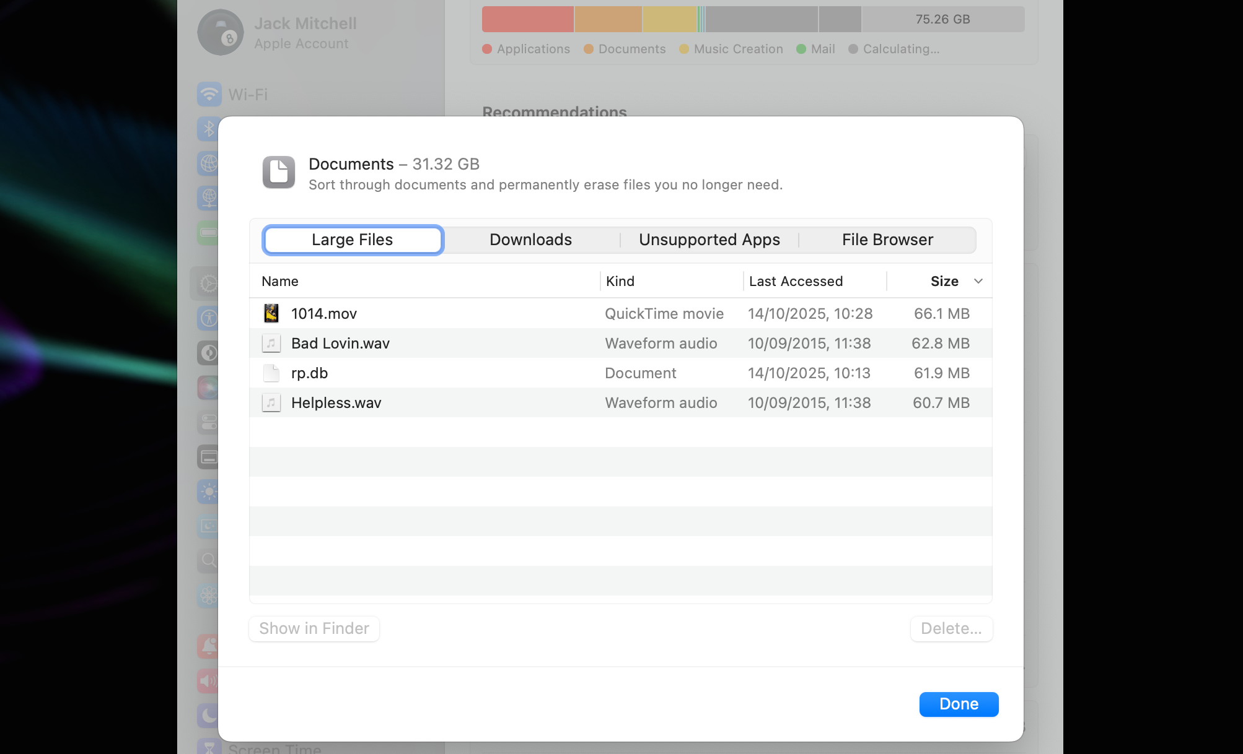
Task: Toggle sort direction chevron beside Size
Action: pyautogui.click(x=978, y=281)
